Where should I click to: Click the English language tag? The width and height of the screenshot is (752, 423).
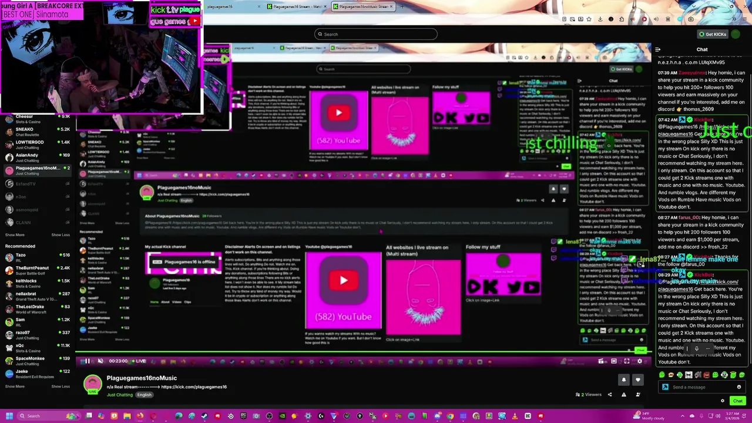145,395
